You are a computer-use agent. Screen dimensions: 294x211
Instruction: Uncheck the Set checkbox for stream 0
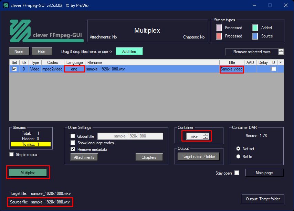(14, 69)
